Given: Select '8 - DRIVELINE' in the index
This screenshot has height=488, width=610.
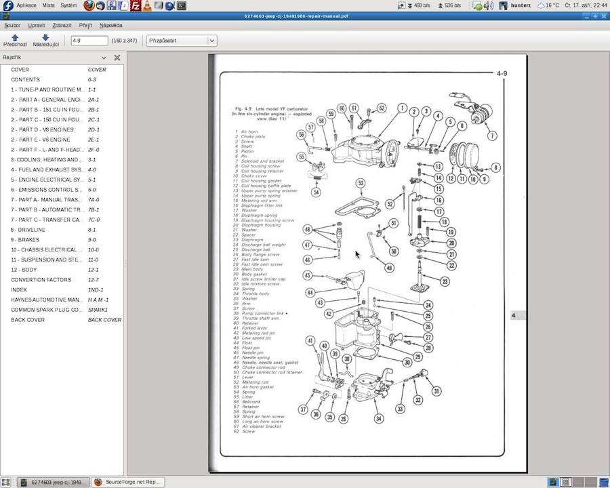Looking at the screenshot, I should pos(28,230).
